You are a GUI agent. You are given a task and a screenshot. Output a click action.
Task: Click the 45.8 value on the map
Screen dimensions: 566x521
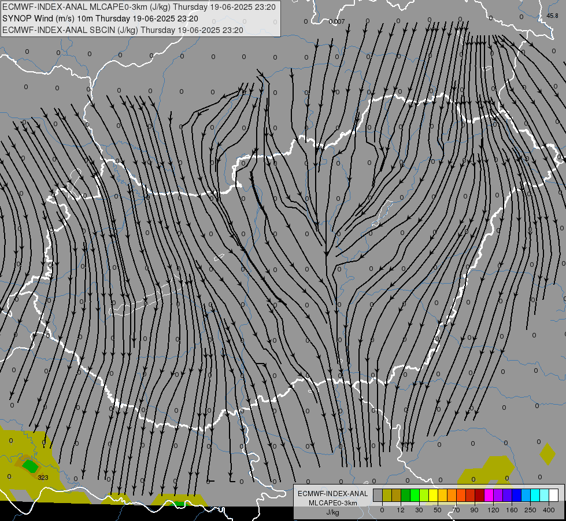(x=552, y=16)
